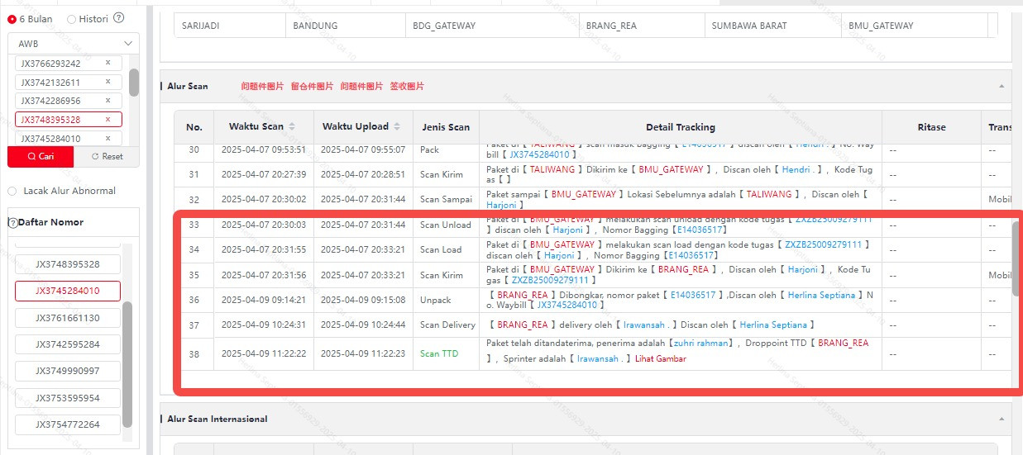Click zuhri rahman recipient name

(x=700, y=343)
